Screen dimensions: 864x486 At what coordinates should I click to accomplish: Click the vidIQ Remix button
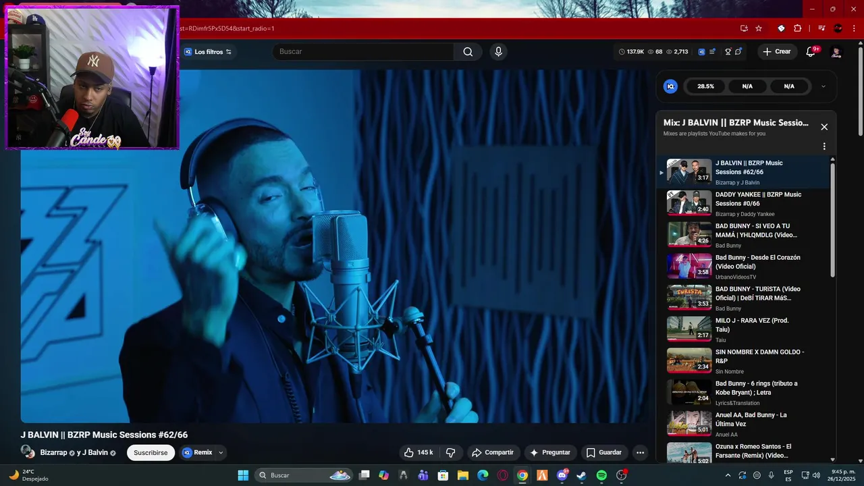coord(197,453)
